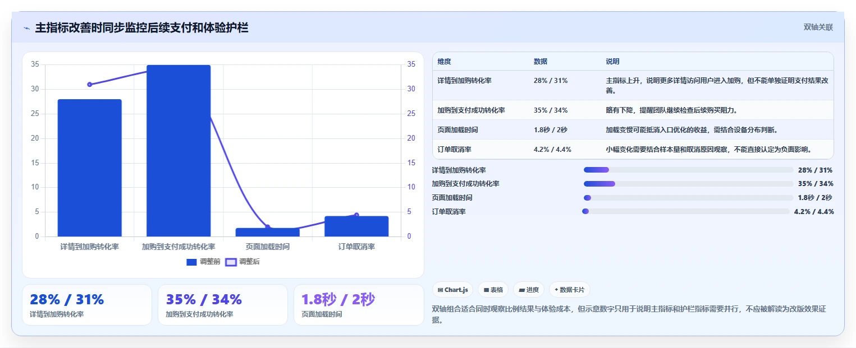The height and width of the screenshot is (348, 856).
Task: Click the table cell showing 28% / 31%
Action: pos(551,81)
